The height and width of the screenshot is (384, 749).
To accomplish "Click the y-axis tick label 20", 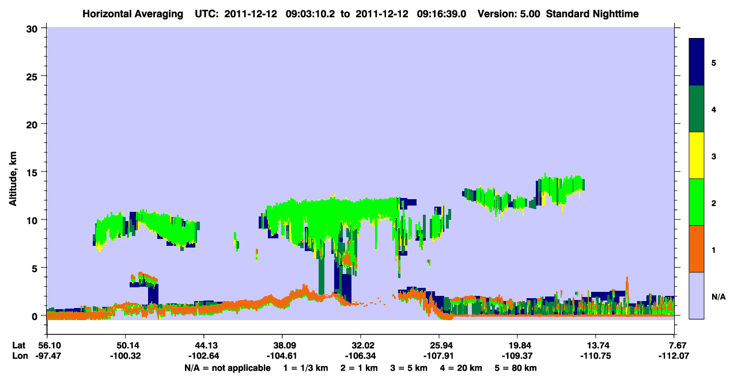I will click(x=33, y=124).
